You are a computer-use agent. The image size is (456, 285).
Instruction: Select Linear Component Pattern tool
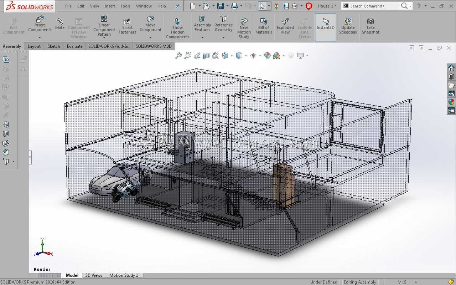click(x=104, y=26)
